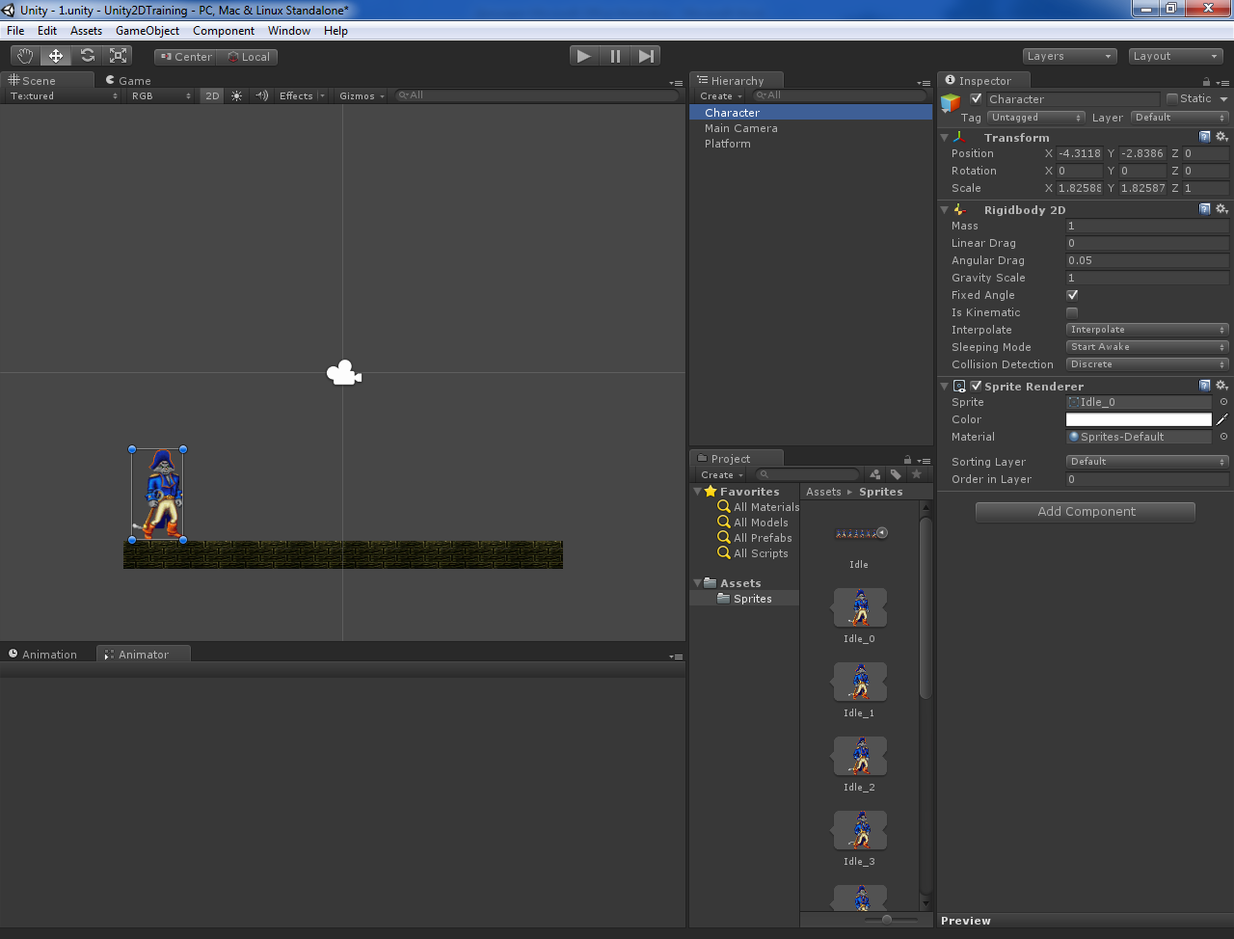The width and height of the screenshot is (1234, 939).
Task: Toggle the Character active checkbox
Action: (977, 98)
